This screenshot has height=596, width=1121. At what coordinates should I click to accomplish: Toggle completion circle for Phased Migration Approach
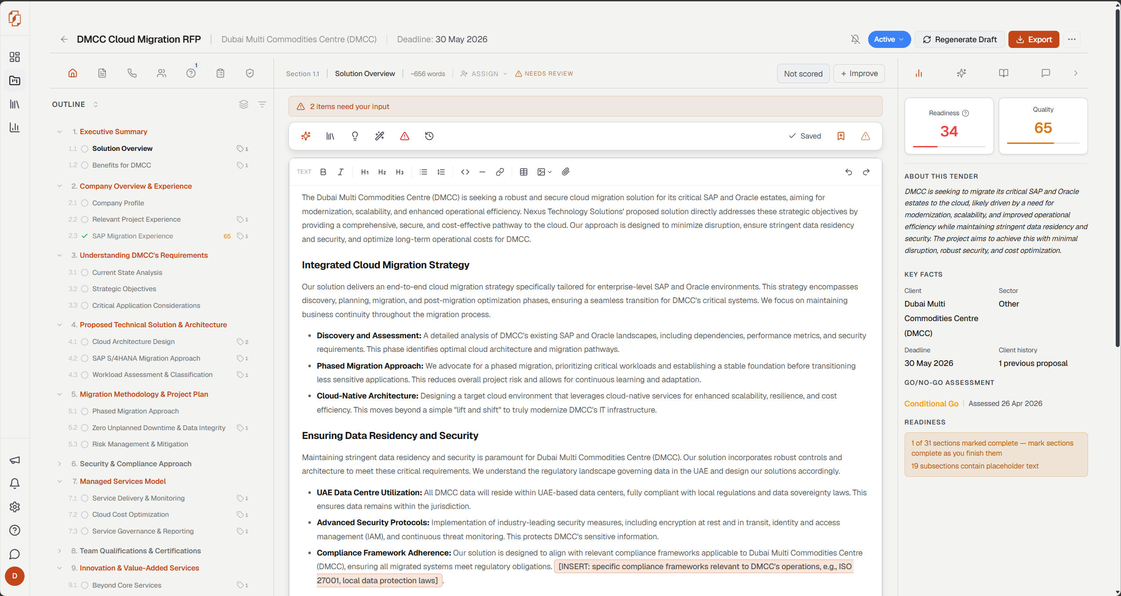coord(85,411)
